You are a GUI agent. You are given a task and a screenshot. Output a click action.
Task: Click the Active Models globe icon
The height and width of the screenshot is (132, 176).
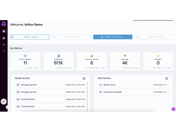tap(25, 56)
